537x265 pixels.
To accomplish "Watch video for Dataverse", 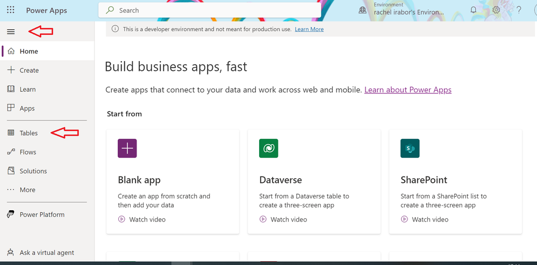I will tap(289, 219).
